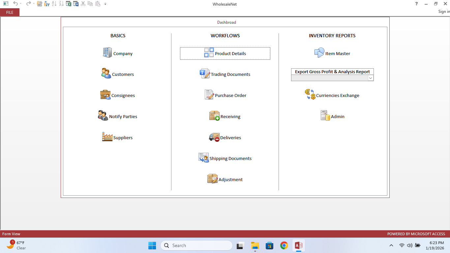
Task: Click the Product Details button
Action: tap(225, 53)
